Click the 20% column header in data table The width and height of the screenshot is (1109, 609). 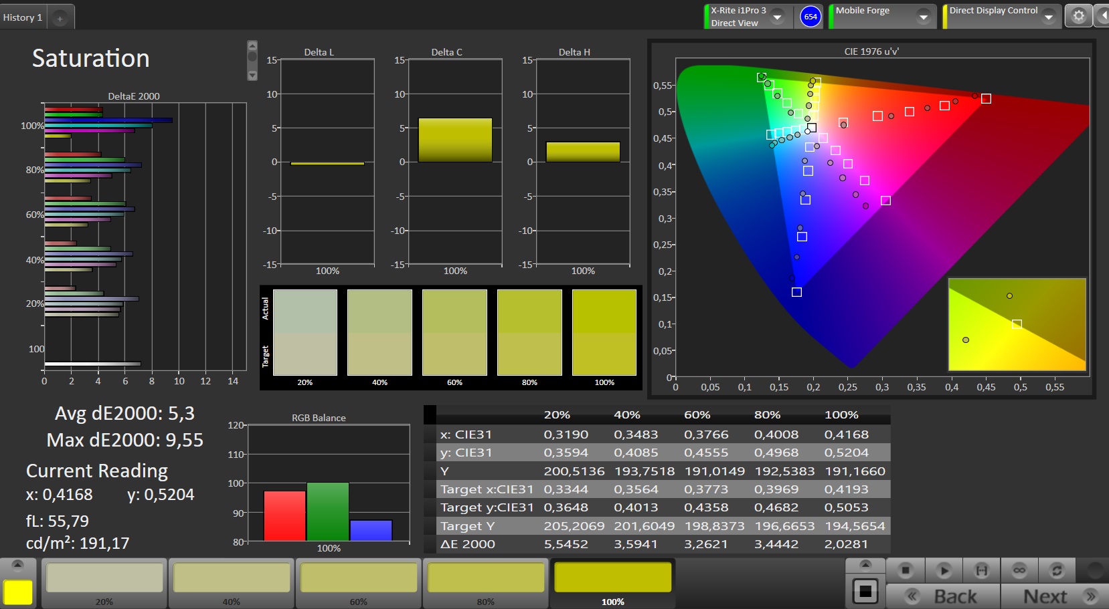pos(557,415)
